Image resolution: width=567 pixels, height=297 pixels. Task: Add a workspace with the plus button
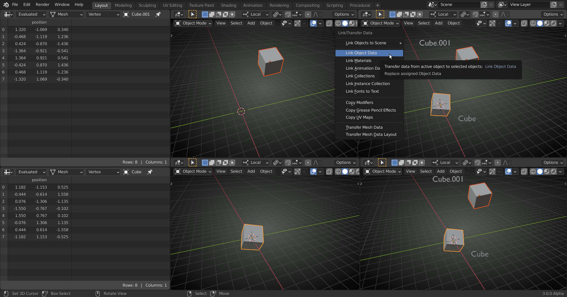pyautogui.click(x=377, y=5)
